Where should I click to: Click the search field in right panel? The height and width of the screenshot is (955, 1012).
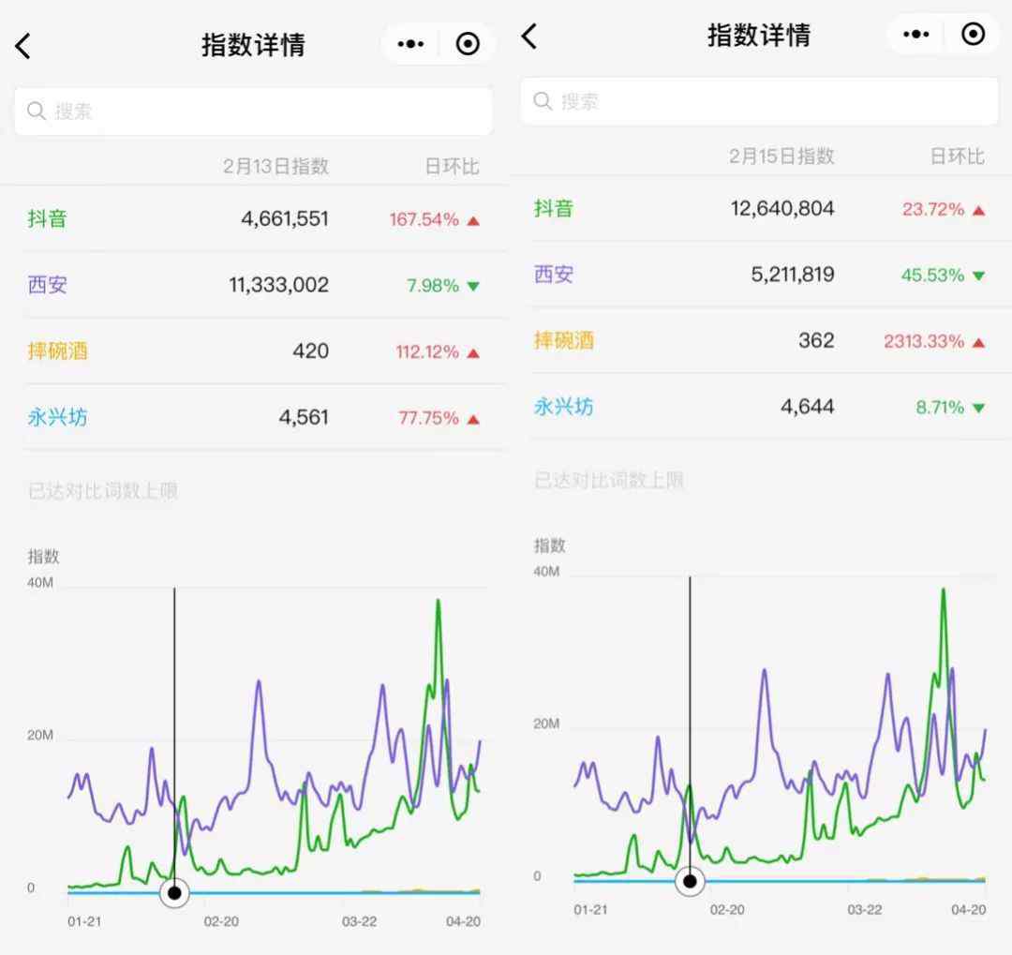[759, 100]
